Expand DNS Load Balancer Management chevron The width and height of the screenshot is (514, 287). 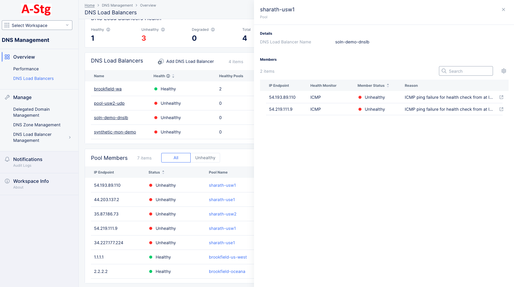point(70,137)
